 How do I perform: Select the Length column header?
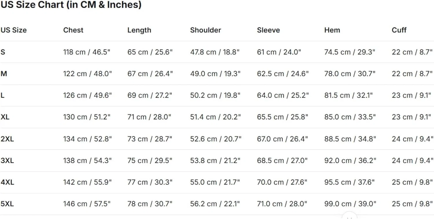pyautogui.click(x=139, y=30)
